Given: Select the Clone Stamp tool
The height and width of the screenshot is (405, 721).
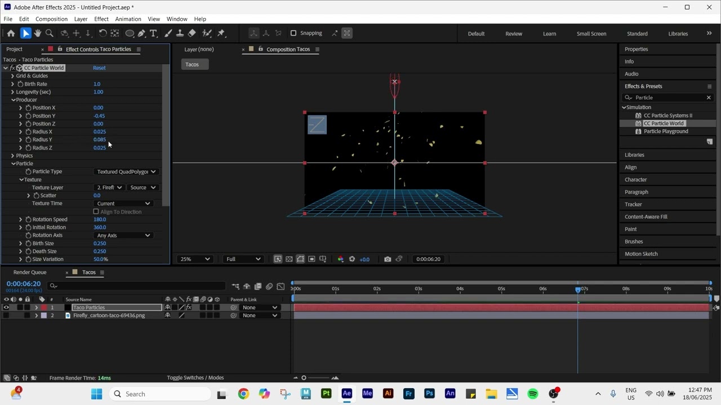Looking at the screenshot, I should tap(180, 33).
